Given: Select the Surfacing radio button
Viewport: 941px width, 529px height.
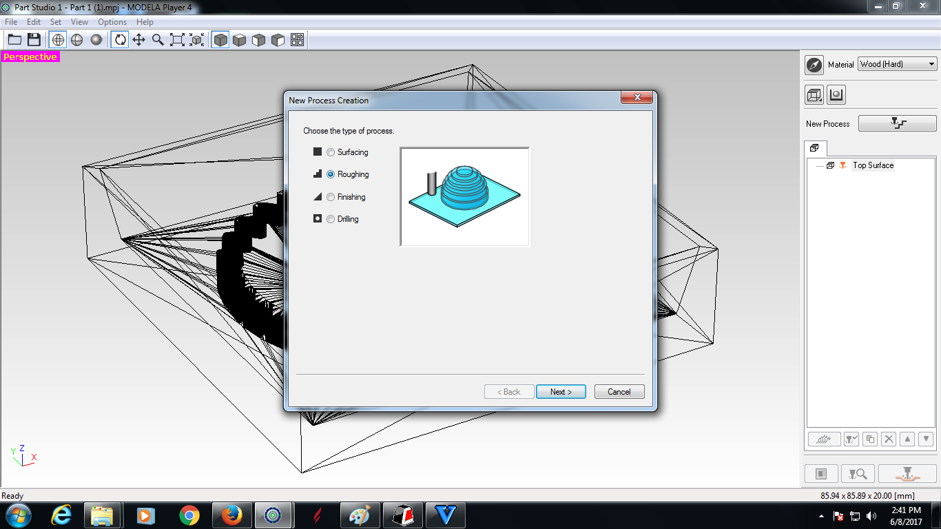Looking at the screenshot, I should (x=331, y=152).
